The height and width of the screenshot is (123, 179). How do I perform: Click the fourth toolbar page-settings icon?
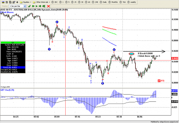click(14, 2)
